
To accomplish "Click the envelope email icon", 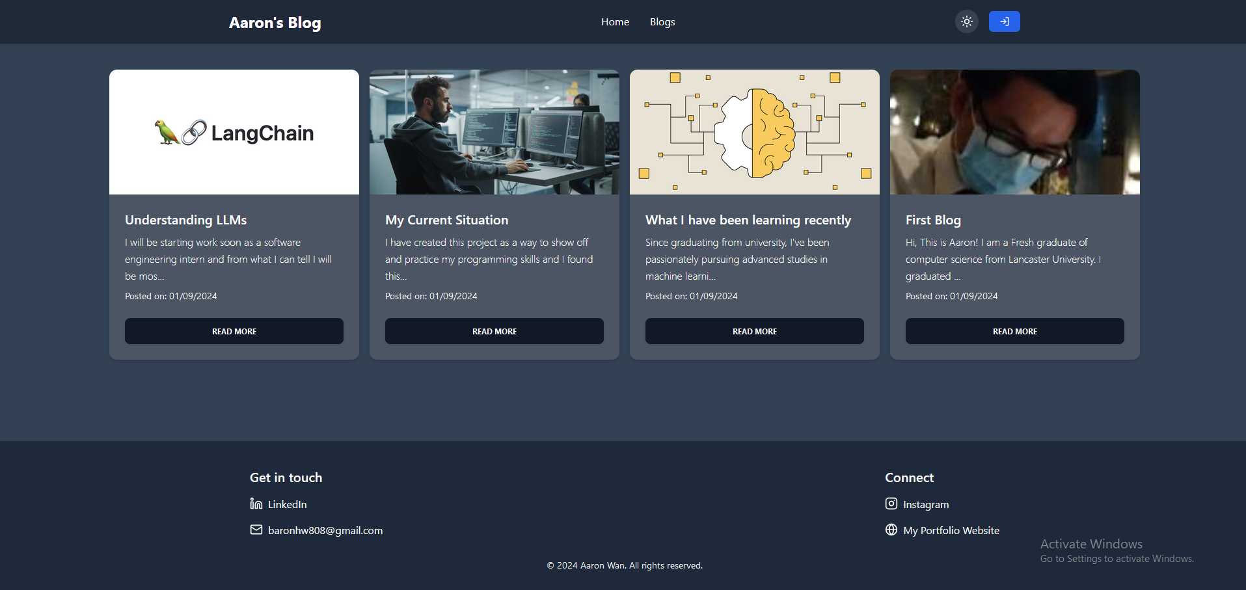I will 256,530.
